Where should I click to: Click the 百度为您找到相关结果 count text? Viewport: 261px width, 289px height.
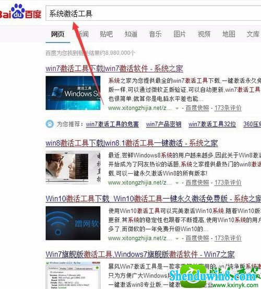pyautogui.click(x=90, y=53)
